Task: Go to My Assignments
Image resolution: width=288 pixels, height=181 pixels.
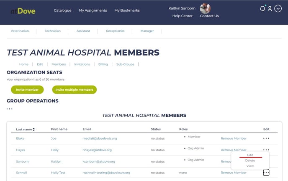Action: [x=93, y=10]
